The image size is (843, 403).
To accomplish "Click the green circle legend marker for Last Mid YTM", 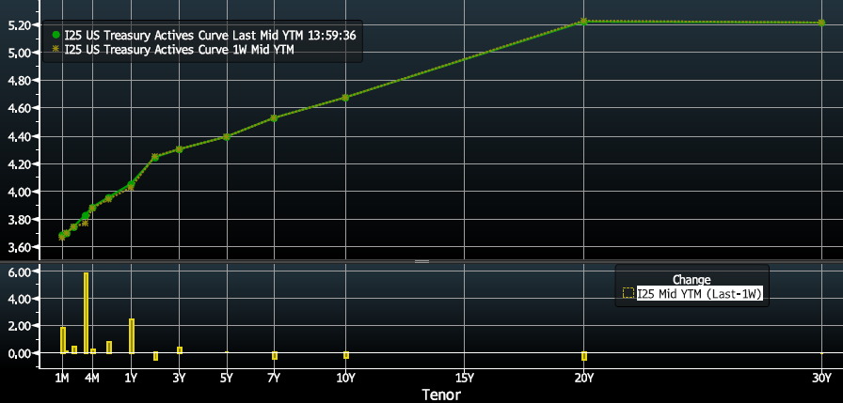I will 56,35.
